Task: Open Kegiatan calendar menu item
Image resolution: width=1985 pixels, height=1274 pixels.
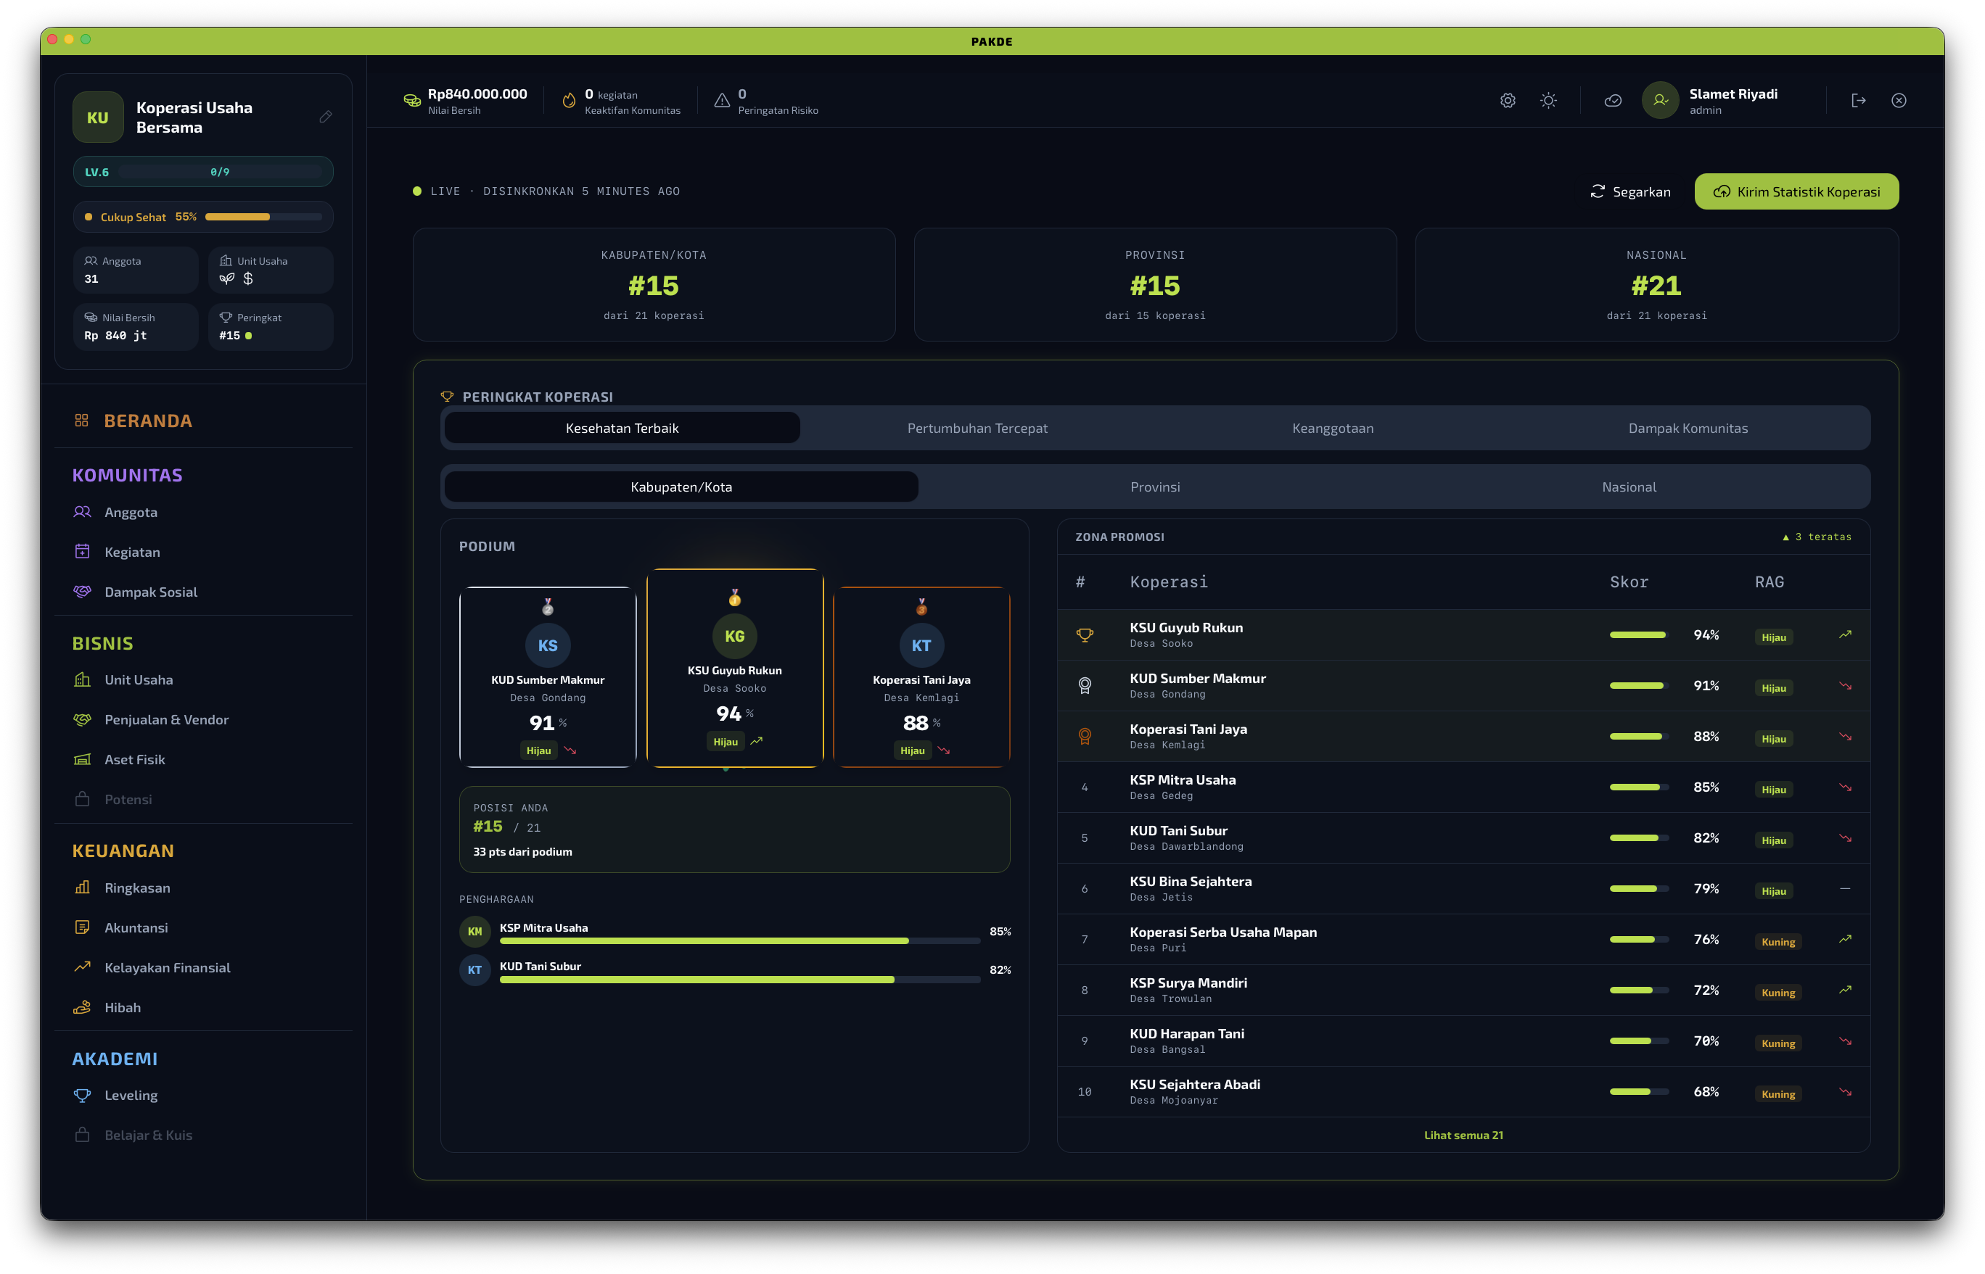Action: pos(203,552)
